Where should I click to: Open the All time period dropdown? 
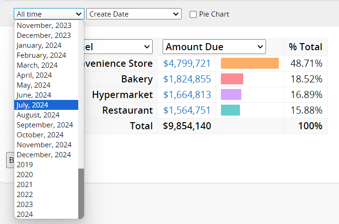point(49,14)
